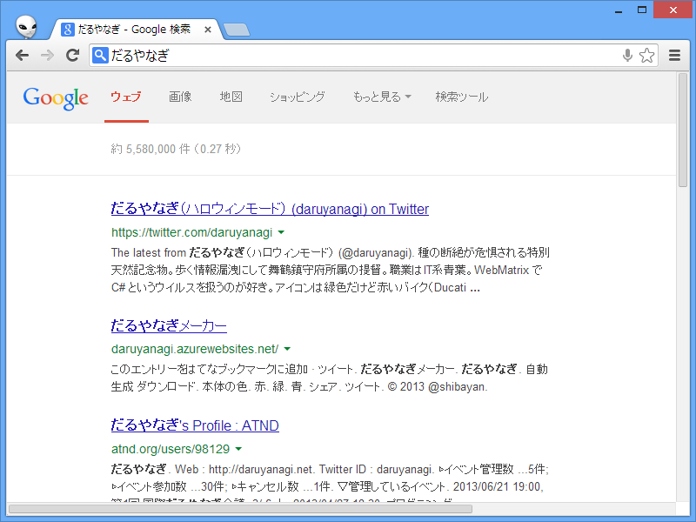Open a new tab with the new-tab button

click(x=236, y=30)
